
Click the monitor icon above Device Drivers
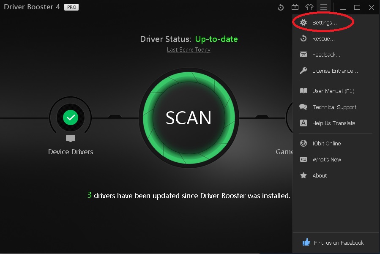click(x=71, y=138)
